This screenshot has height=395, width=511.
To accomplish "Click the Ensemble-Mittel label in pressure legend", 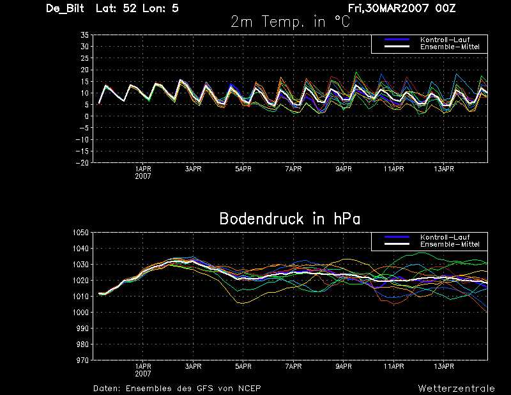I will pos(450,244).
